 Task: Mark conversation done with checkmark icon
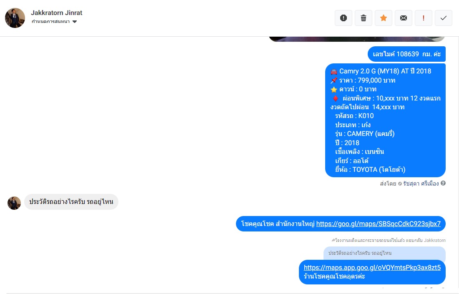[x=444, y=18]
